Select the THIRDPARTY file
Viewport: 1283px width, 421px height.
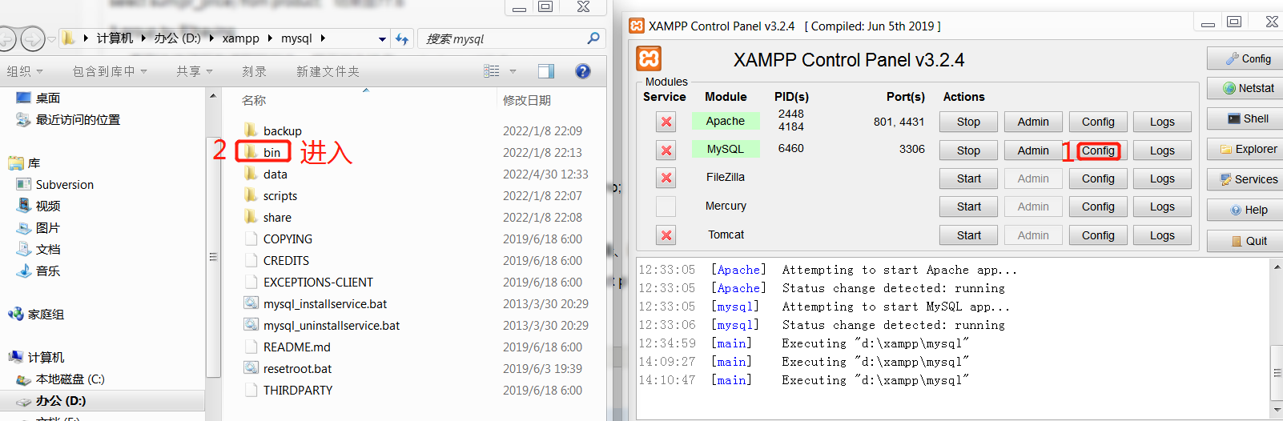pyautogui.click(x=288, y=390)
